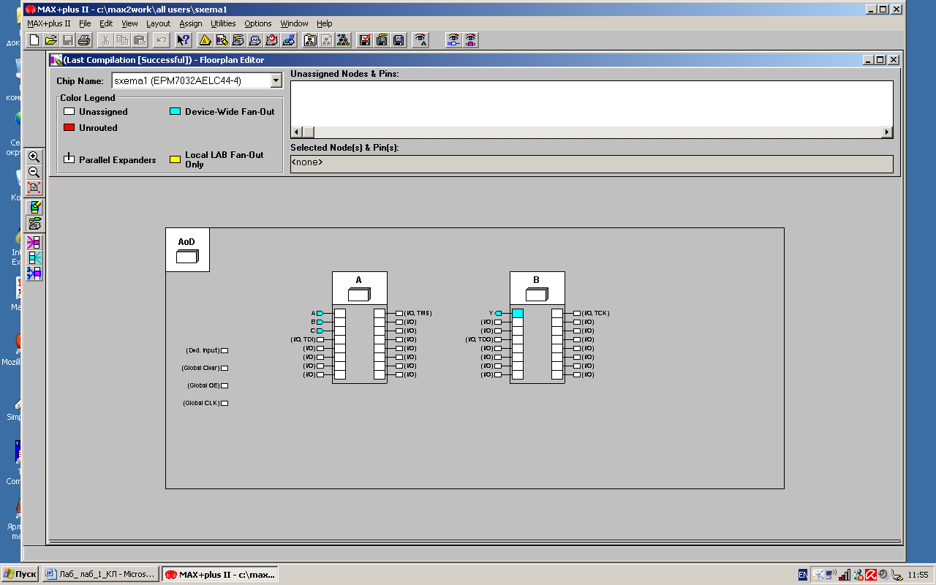Select the Global CLK pin
The image size is (936, 585).
tap(224, 403)
